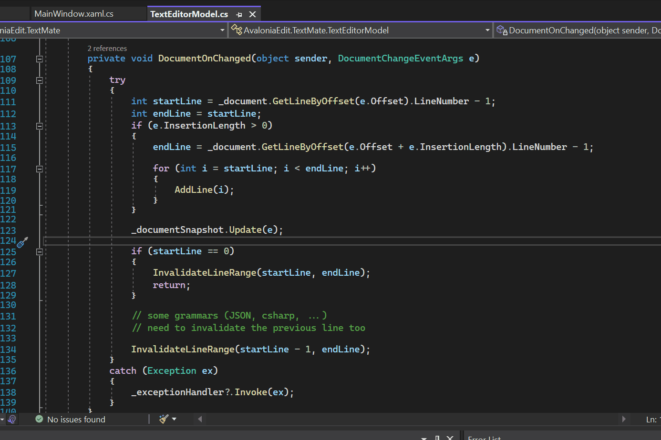Click the class icon beside AvaloniaEdit.TextMate.TextEditorModel
661x440 pixels.
(x=237, y=30)
